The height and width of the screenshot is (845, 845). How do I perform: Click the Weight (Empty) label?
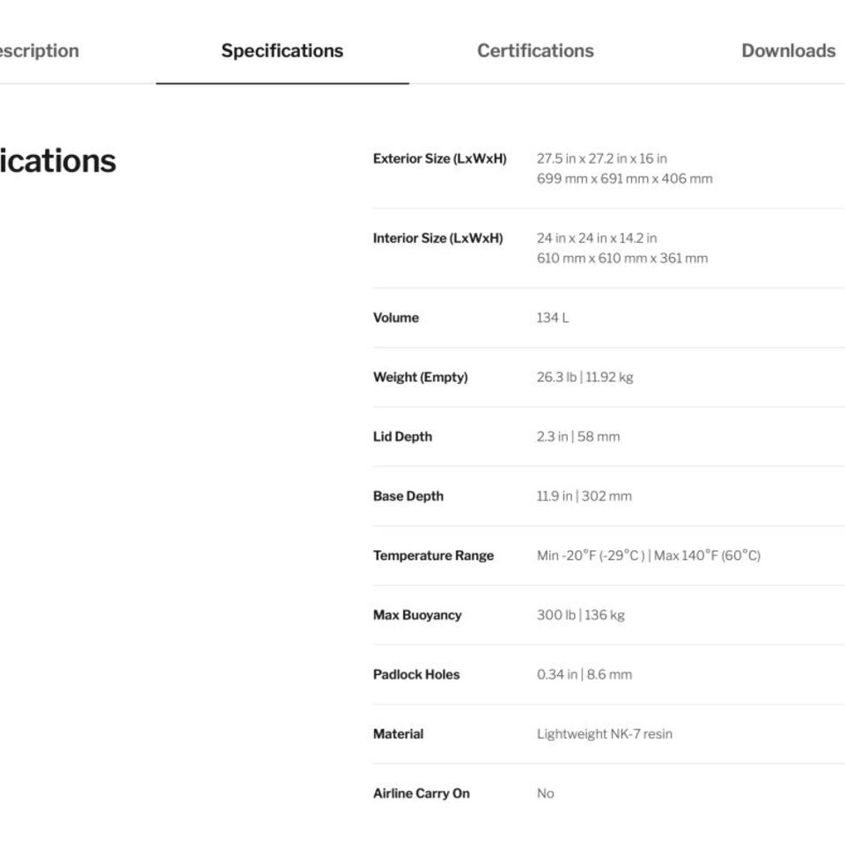(421, 378)
